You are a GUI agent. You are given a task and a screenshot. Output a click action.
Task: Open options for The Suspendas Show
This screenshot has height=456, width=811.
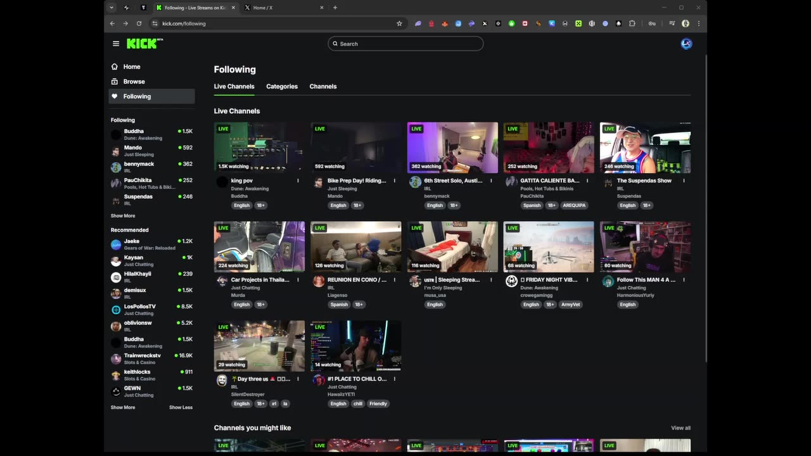click(684, 180)
